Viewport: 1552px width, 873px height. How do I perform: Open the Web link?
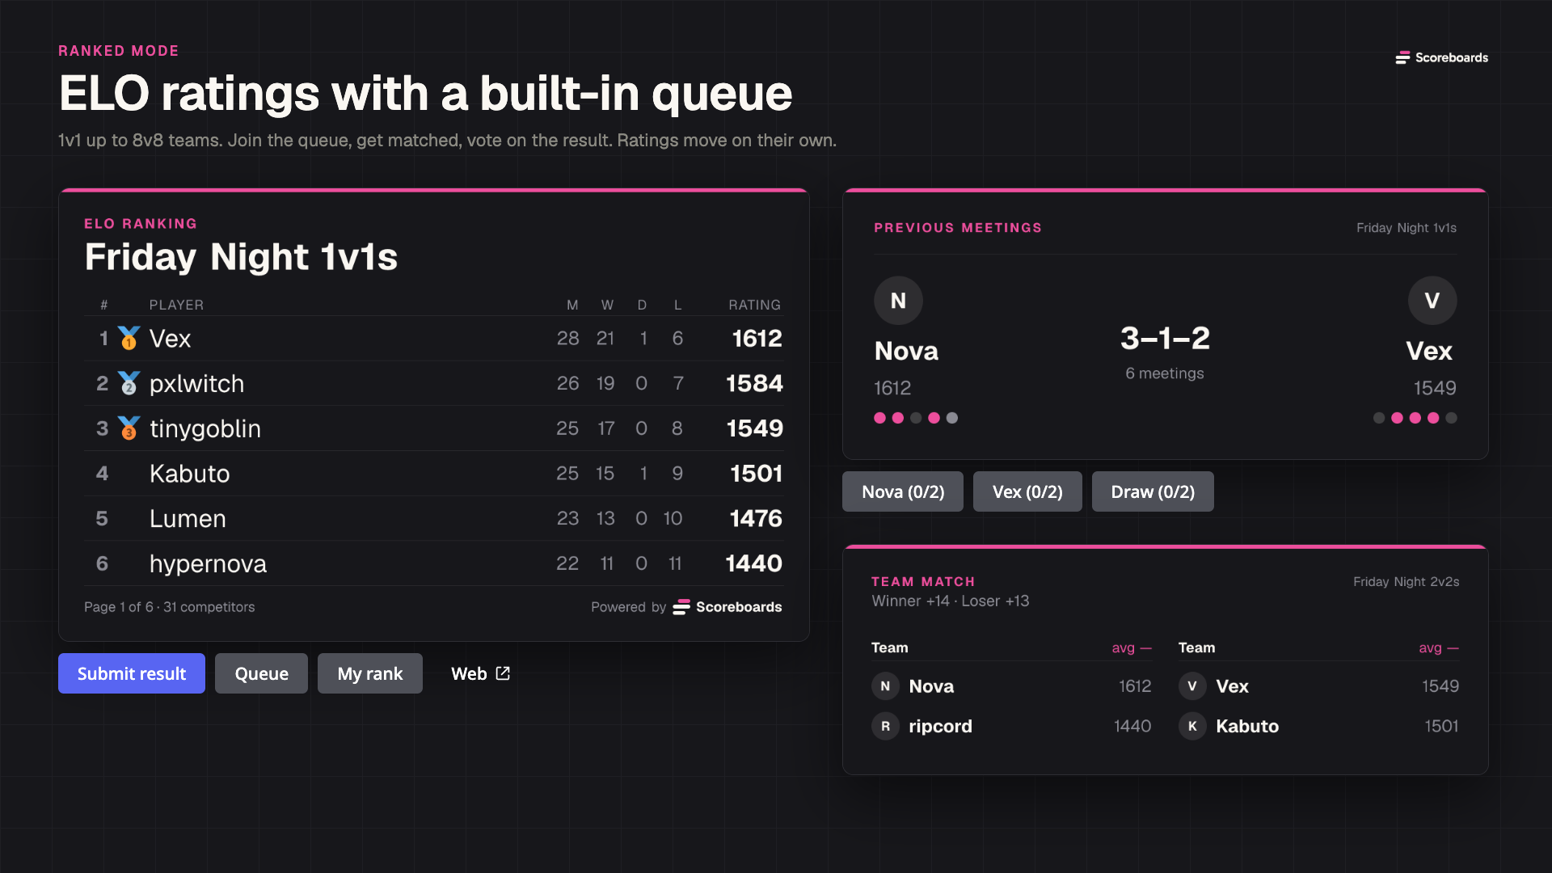pyautogui.click(x=480, y=673)
